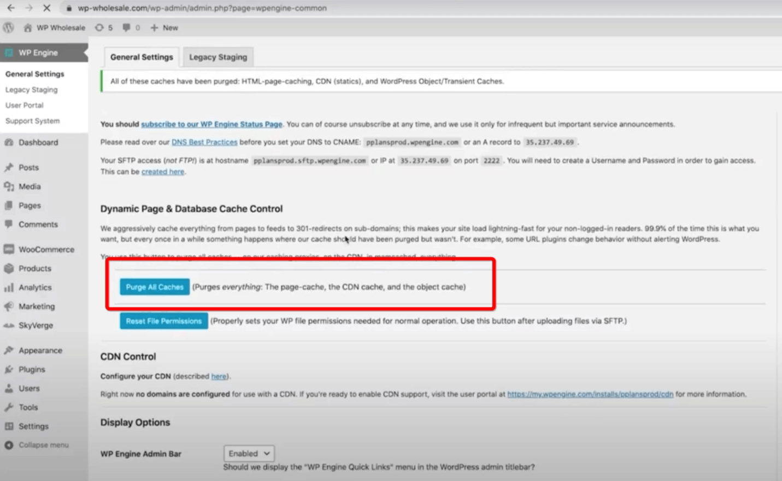
Task: Click the New label in admin bar
Action: (170, 27)
